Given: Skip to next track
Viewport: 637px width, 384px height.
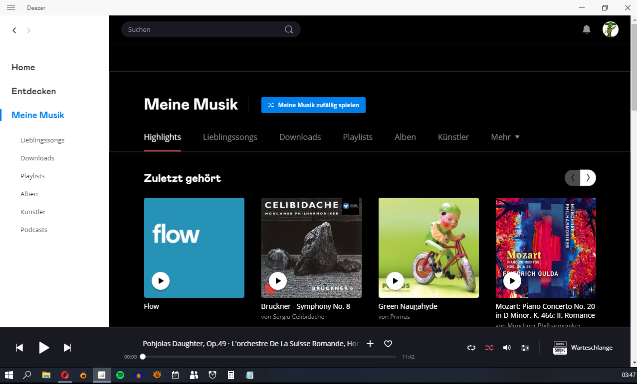Looking at the screenshot, I should point(67,348).
